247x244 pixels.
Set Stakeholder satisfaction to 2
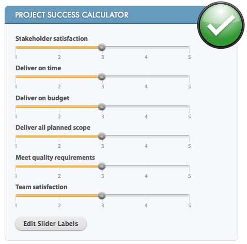[59, 47]
